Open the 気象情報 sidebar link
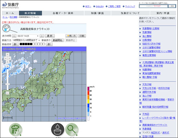This screenshot has height=138, width=178. coord(147,32)
